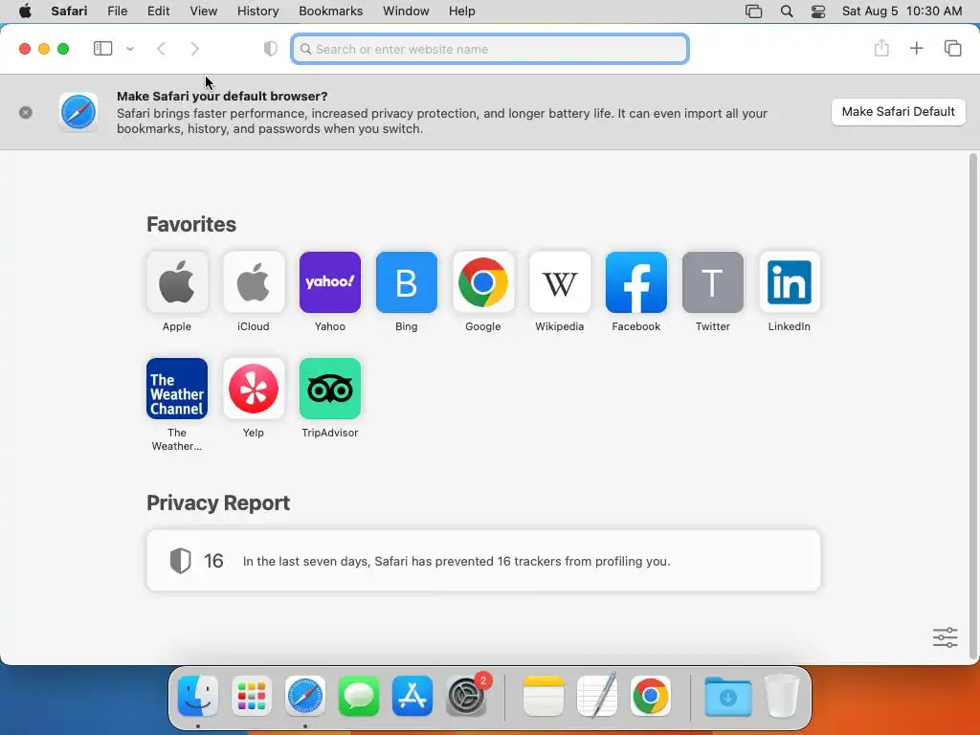The image size is (980, 735).
Task: Open App Store from the Dock
Action: pyautogui.click(x=412, y=696)
